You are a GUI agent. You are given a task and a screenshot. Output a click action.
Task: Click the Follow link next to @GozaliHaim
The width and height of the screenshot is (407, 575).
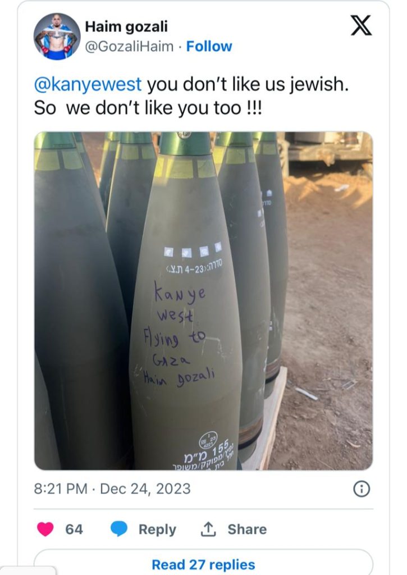(209, 47)
